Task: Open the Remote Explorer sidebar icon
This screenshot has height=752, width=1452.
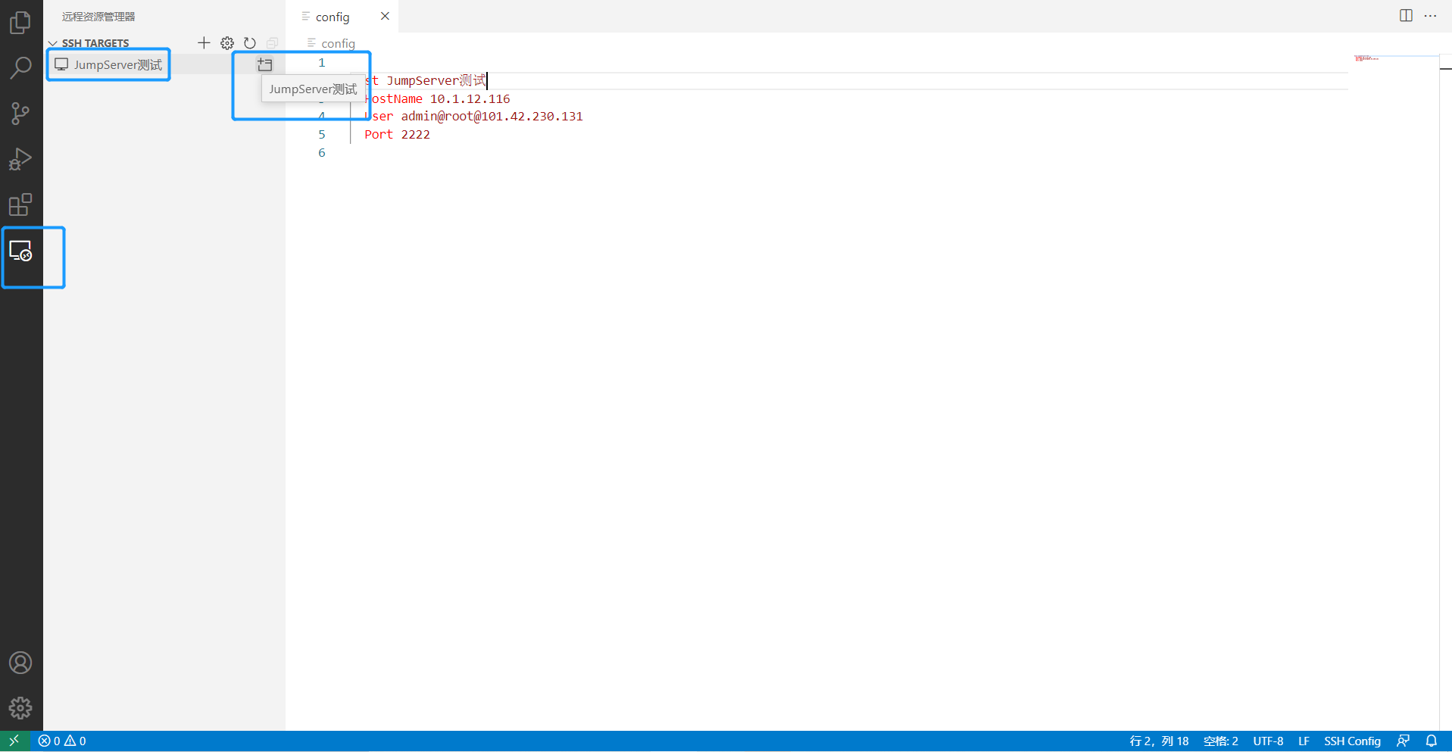Action: click(20, 251)
